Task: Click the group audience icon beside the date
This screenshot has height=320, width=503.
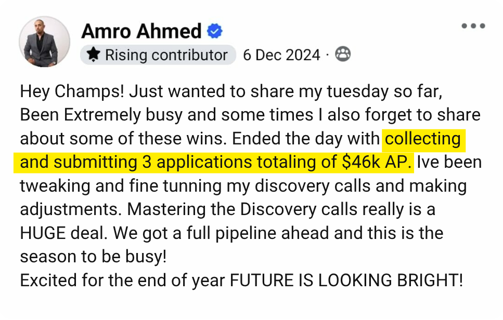Action: pos(342,54)
